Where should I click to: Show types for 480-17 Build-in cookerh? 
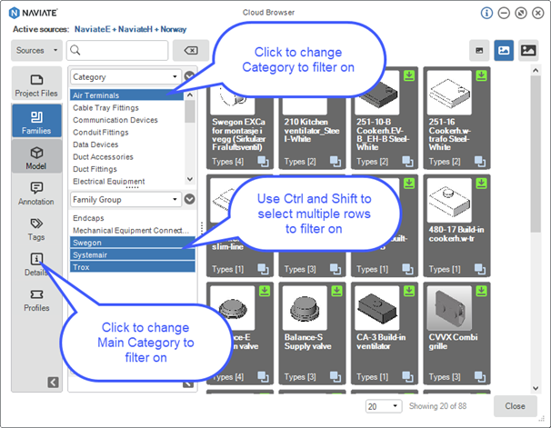480,269
